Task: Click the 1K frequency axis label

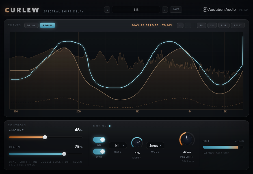Action: [137, 111]
